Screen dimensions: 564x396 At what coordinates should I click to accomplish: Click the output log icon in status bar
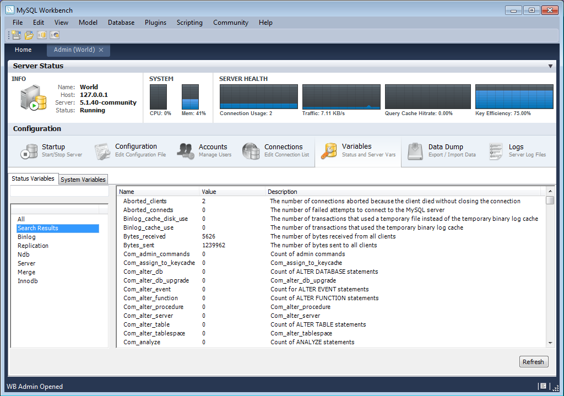click(x=543, y=386)
